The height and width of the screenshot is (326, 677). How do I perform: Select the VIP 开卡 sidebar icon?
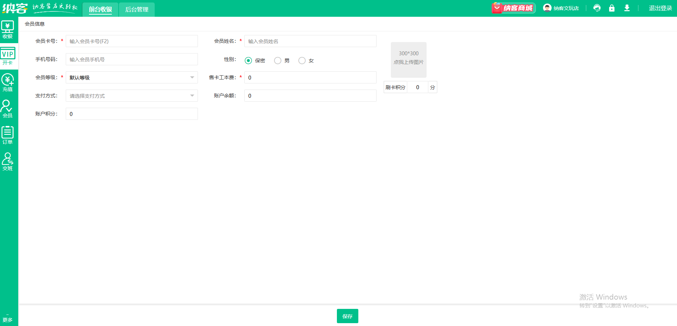[8, 56]
